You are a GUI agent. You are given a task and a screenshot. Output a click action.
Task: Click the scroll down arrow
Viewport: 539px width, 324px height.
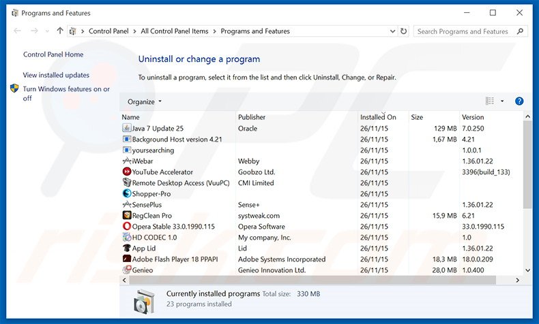pyautogui.click(x=527, y=270)
